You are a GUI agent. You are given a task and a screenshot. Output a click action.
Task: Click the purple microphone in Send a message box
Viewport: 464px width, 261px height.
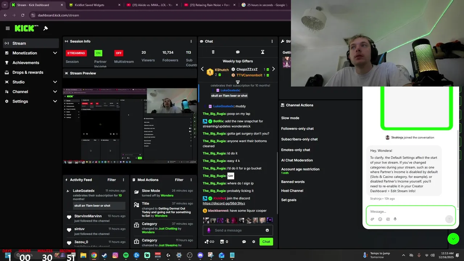point(208,230)
